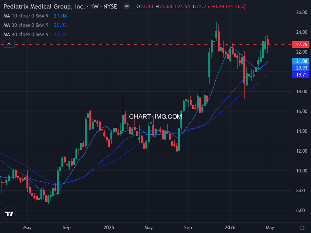
Task: Click the MA 40 value 19.71 in legend
Action: pos(60,35)
